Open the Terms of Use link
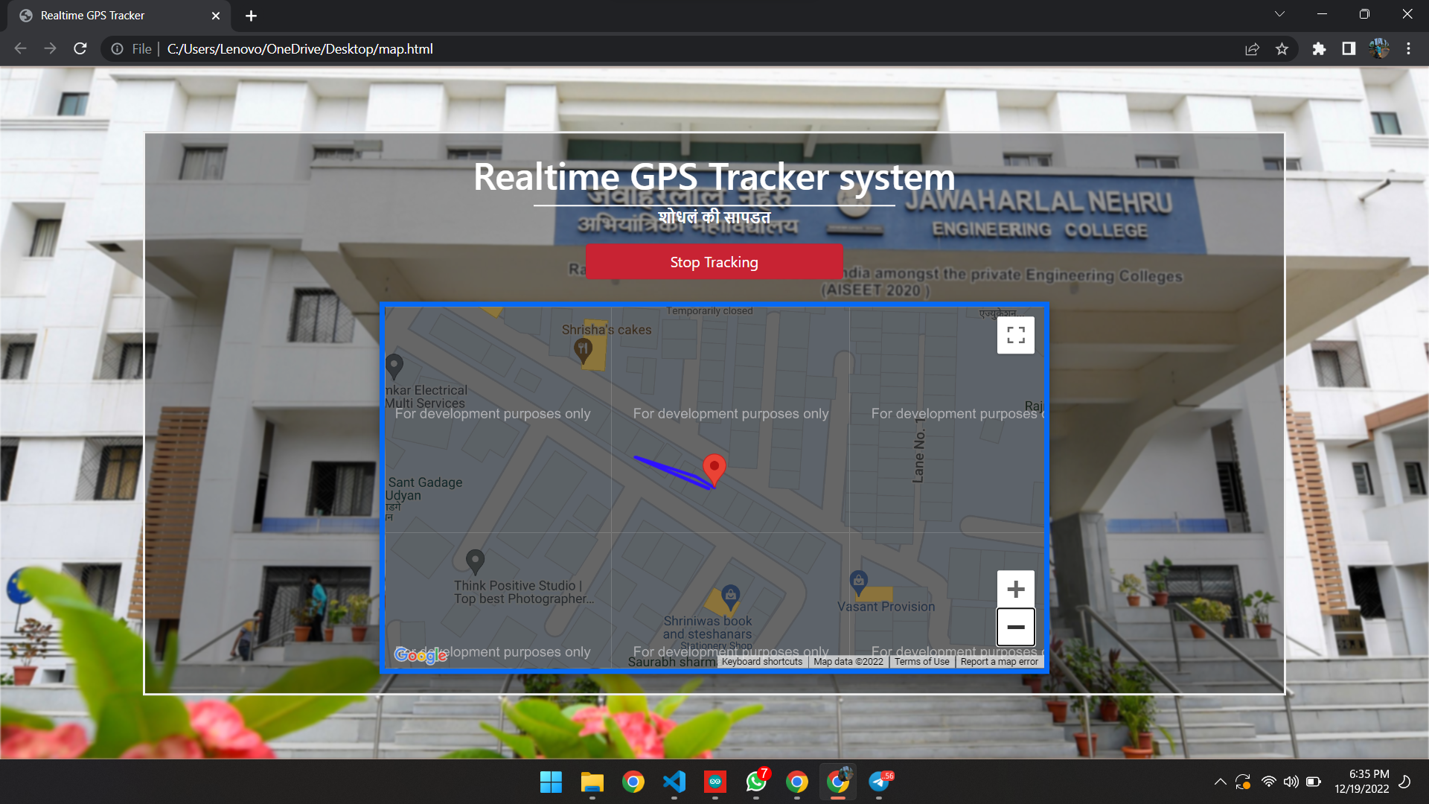Screen dimensions: 1429x804 (x=921, y=661)
